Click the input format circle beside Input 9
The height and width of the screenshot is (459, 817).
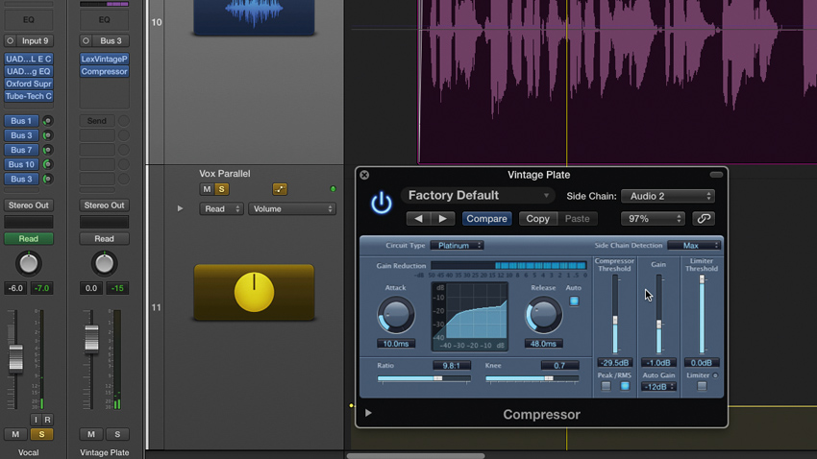(10, 40)
